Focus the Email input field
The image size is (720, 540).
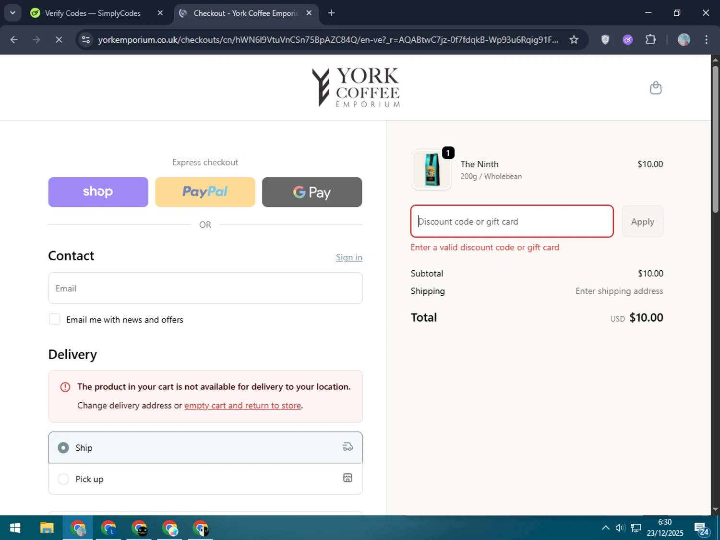coord(205,288)
